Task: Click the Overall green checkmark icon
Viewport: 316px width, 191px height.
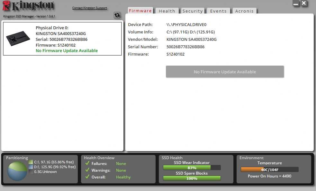Action: 87,177
